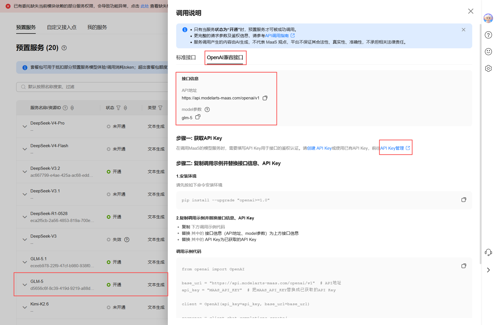Sort by 服务名称/资源ID column
This screenshot has width=494, height=325.
point(72,108)
